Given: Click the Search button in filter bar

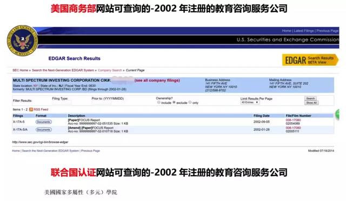Looking at the screenshot, I should [x=310, y=98].
